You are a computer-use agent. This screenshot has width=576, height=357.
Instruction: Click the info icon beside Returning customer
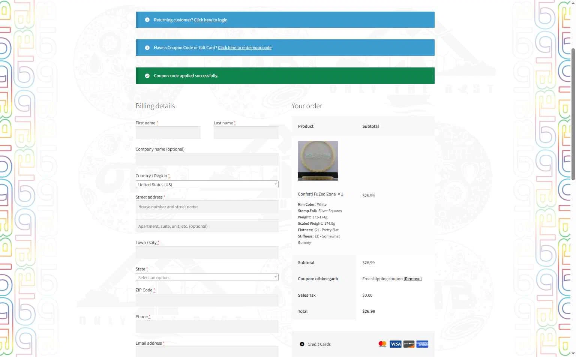[x=147, y=20]
